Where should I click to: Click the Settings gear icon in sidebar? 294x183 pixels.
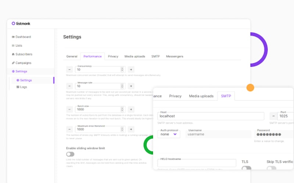tap(13, 71)
